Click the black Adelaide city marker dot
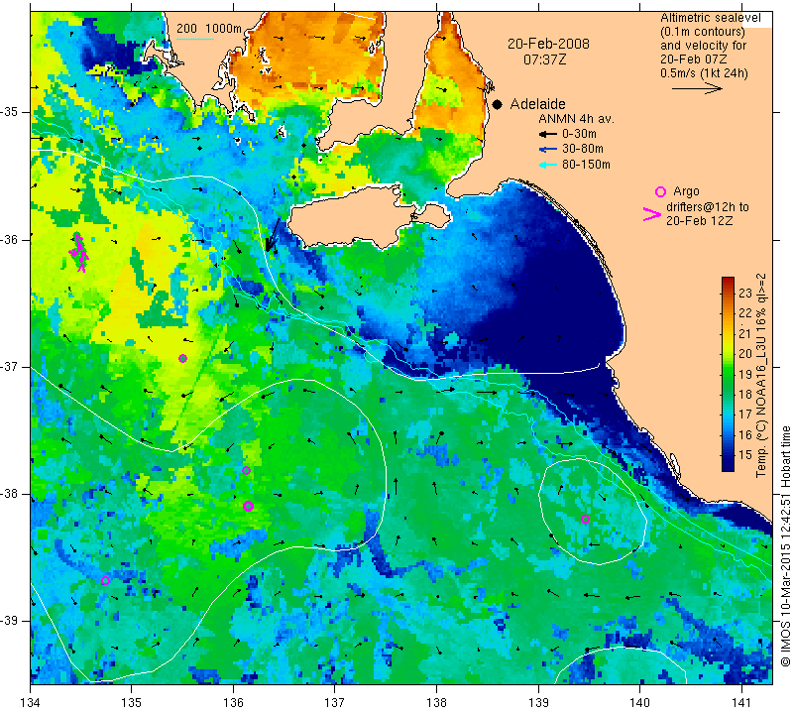Image resolution: width=793 pixels, height=714 pixels. (498, 104)
